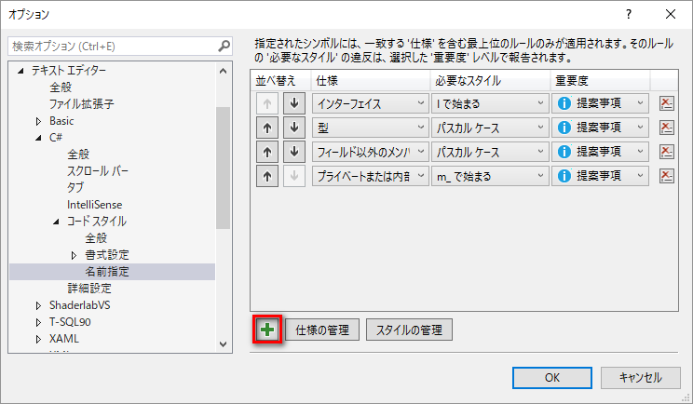Open style dropdown for フィールド以外のメンバー rule
Image resolution: width=693 pixels, height=404 pixels.
490,152
